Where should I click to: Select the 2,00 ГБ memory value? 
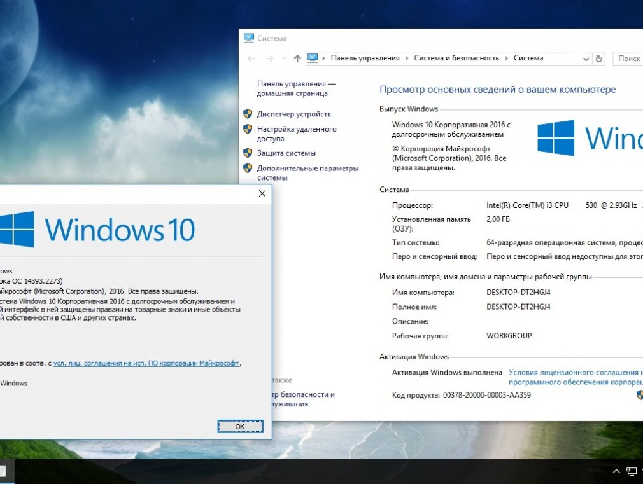pos(498,219)
